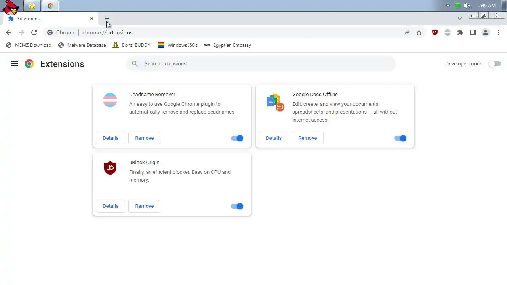Click the uBlock Origin shield icon in card
This screenshot has width=507, height=285.
(x=110, y=168)
